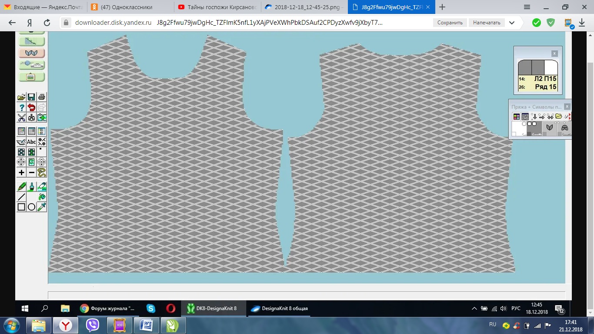Screen dimensions: 594x334
Task: Click the colorful yarn palette icon
Action: [x=516, y=117]
